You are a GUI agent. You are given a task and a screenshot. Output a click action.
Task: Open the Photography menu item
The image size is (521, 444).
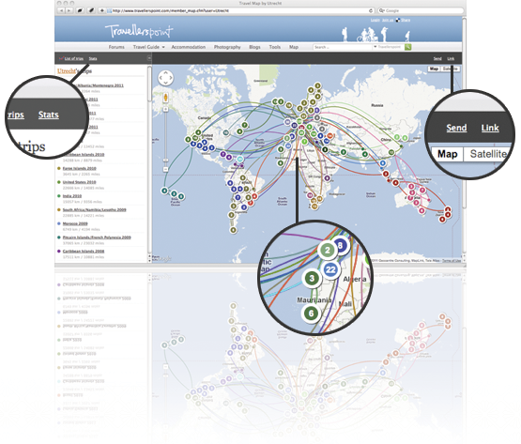(227, 47)
